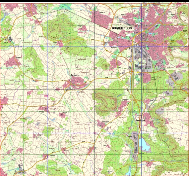The width and height of the screenshot is (189, 176).
Task: Click the Postbauer town label on the left
Action: tap(18, 57)
